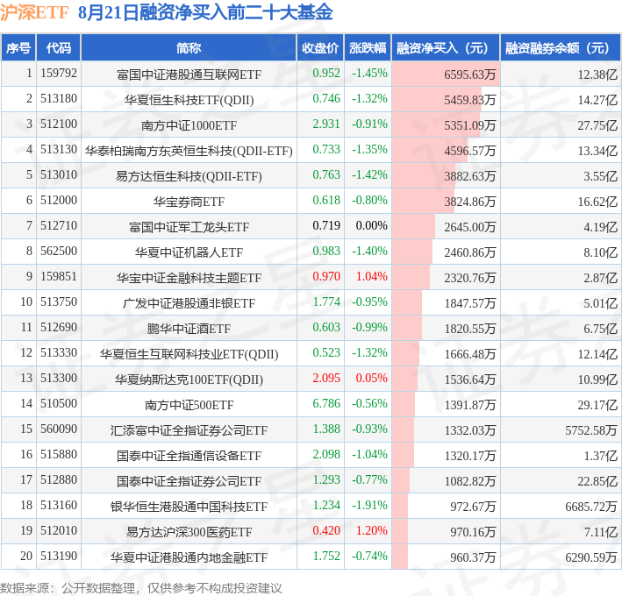Select 汇添富中证全指证券公司ETF name
This screenshot has height=596, width=622.
point(189,430)
